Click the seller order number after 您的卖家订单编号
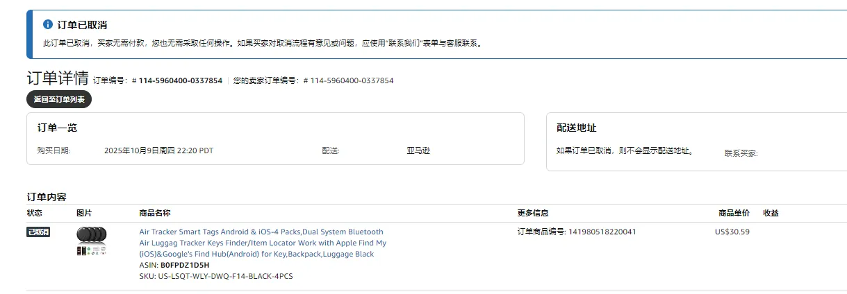 coord(352,80)
